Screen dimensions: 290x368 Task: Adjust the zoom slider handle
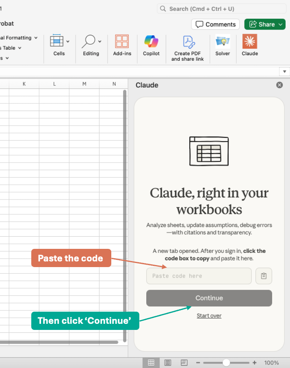pos(226,363)
